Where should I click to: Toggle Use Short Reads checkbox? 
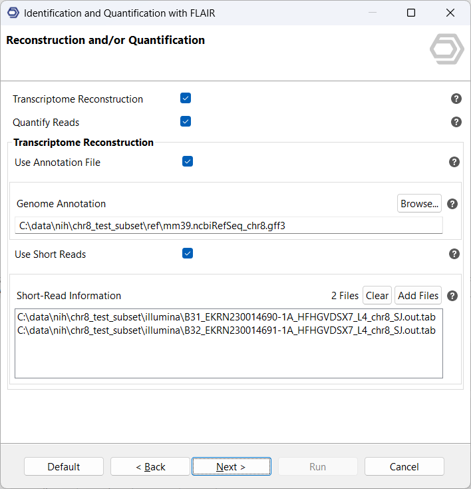188,253
